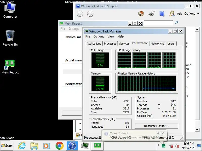Click the Ask people icon in Help
The width and height of the screenshot is (202, 151).
172,14
